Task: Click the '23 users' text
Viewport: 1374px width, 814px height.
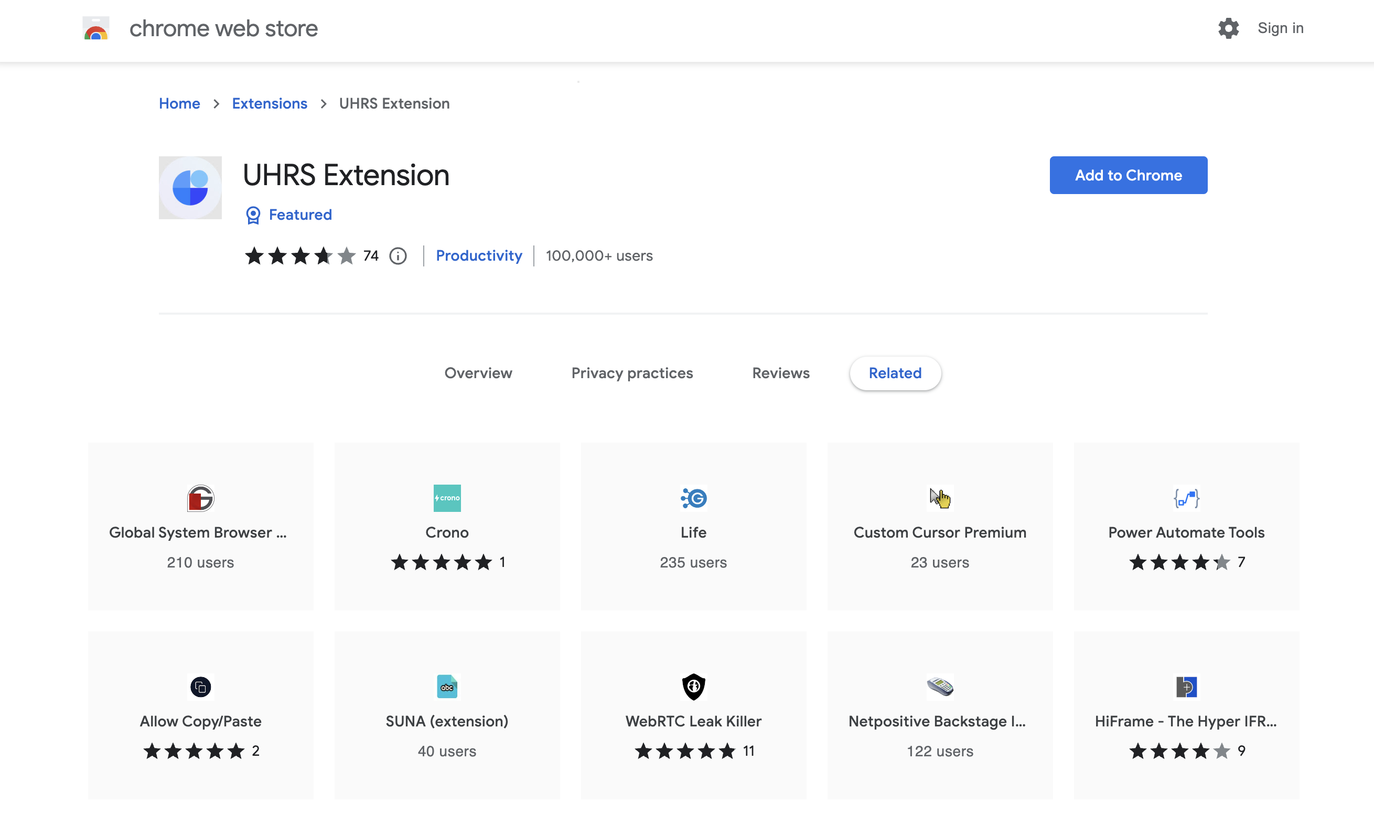Action: click(x=940, y=563)
